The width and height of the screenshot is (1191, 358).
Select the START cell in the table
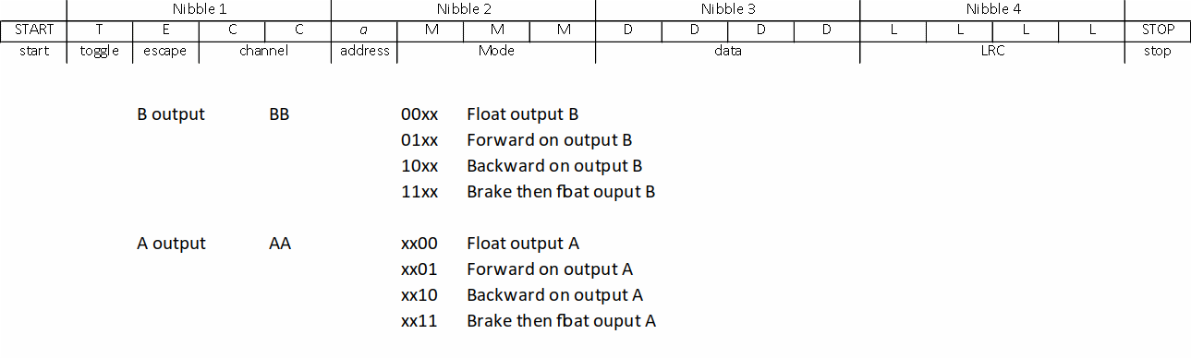[x=33, y=30]
